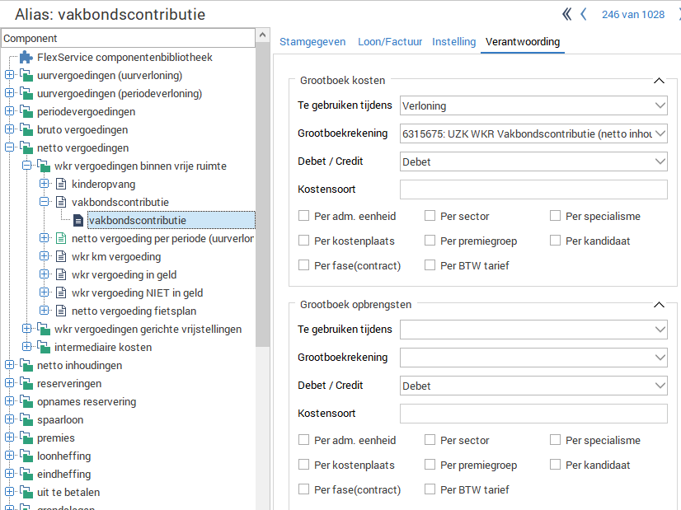Click the premies folder icon
The height and width of the screenshot is (510, 681).
point(26,438)
